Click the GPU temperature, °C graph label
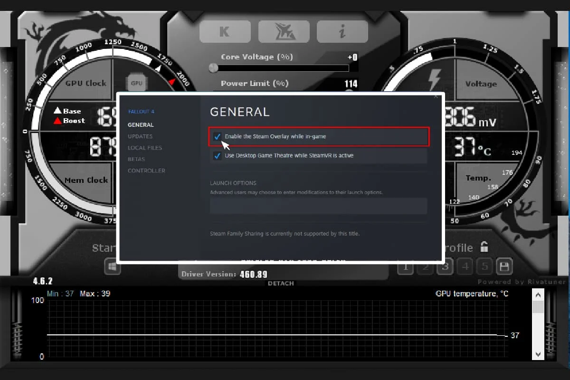Image resolution: width=570 pixels, height=380 pixels. click(472, 294)
